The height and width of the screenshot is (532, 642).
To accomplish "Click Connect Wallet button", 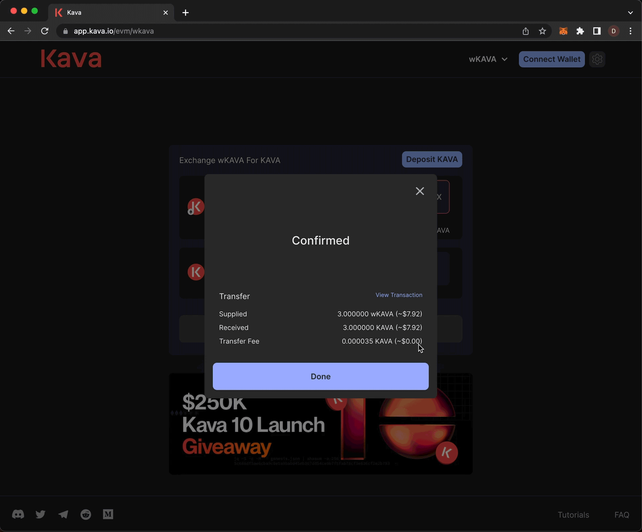I will pos(551,59).
